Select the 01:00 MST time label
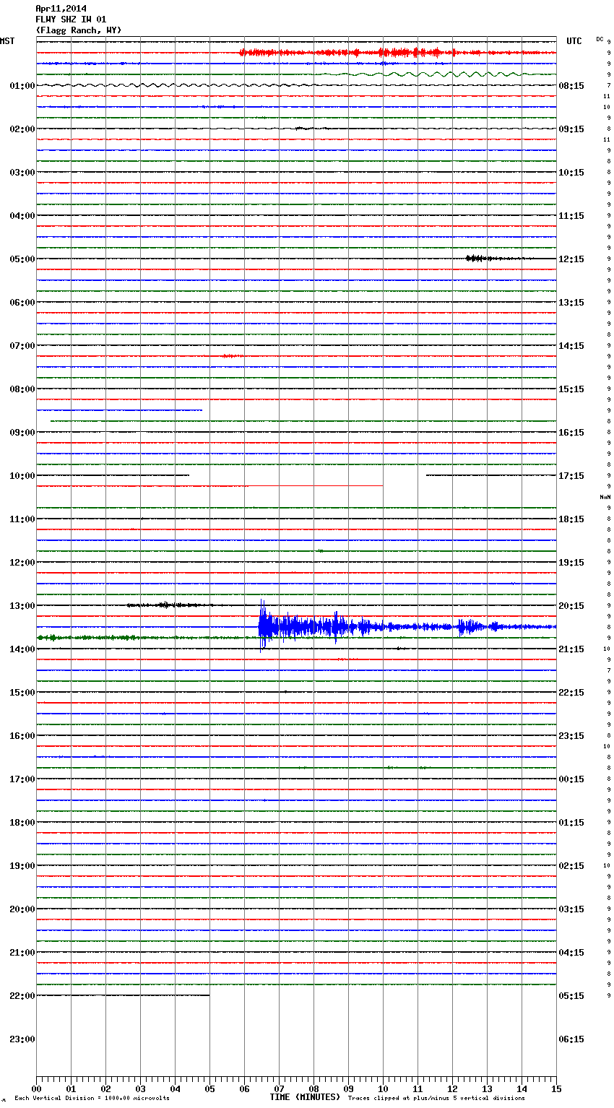The image size is (614, 1108). [x=22, y=86]
